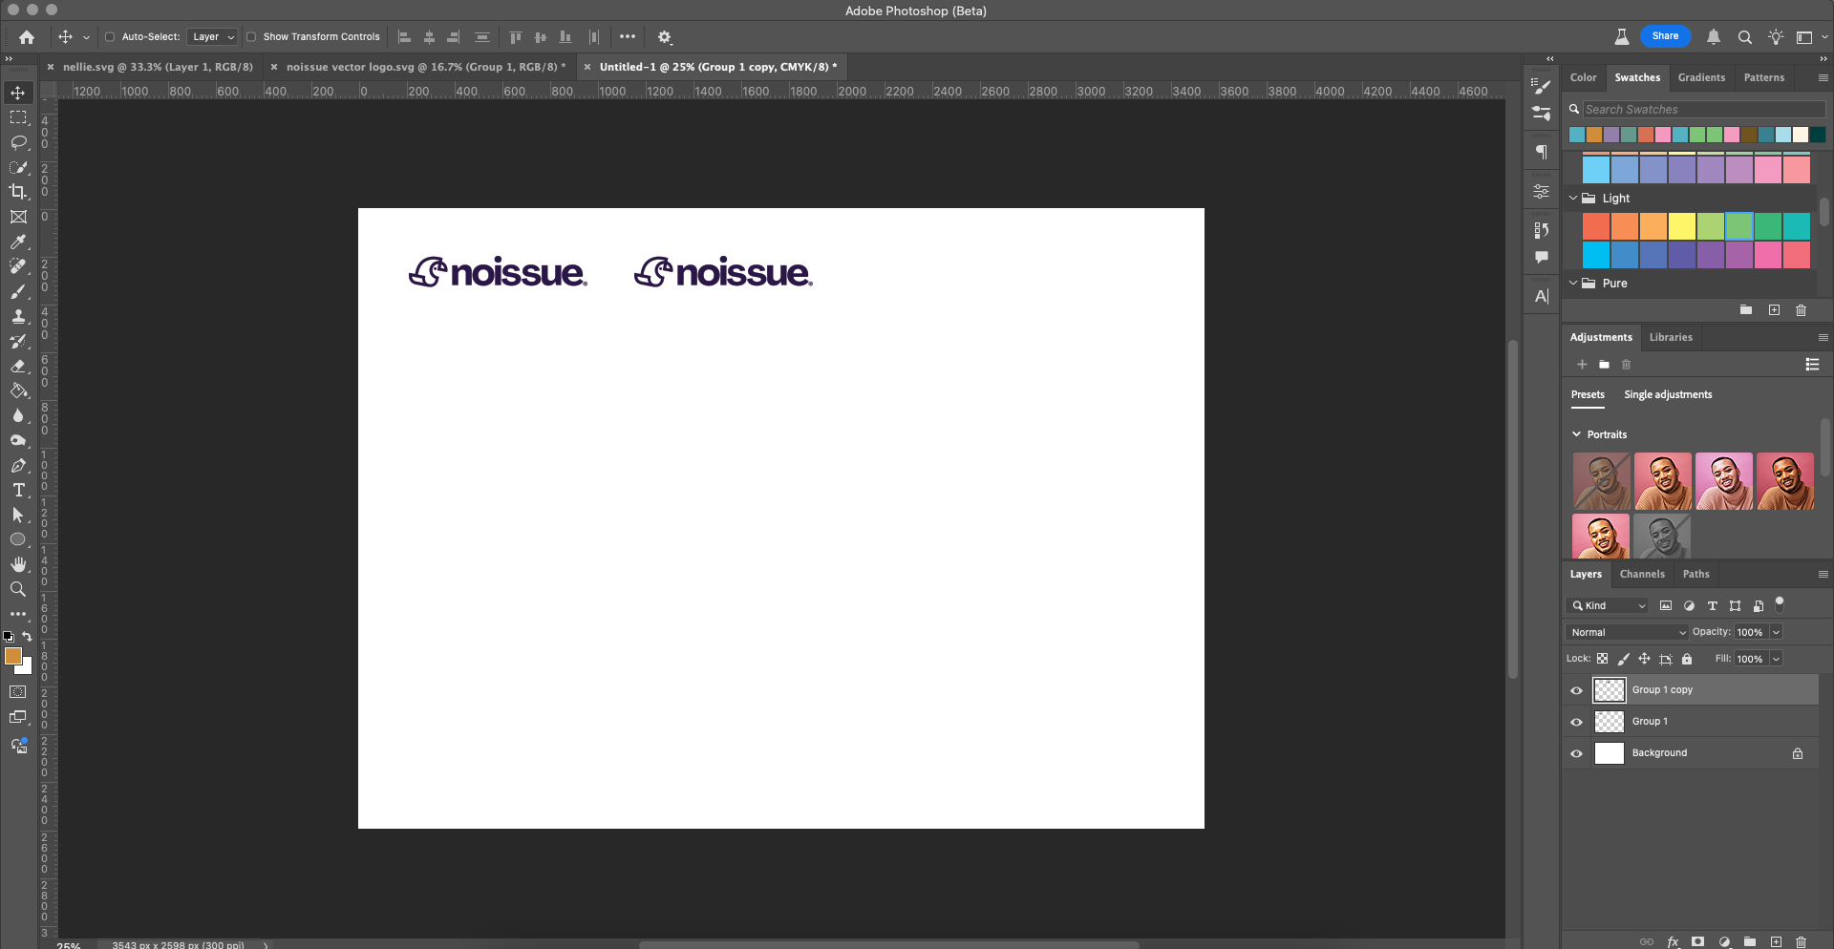Create new swatch in Swatches panel

[1774, 310]
